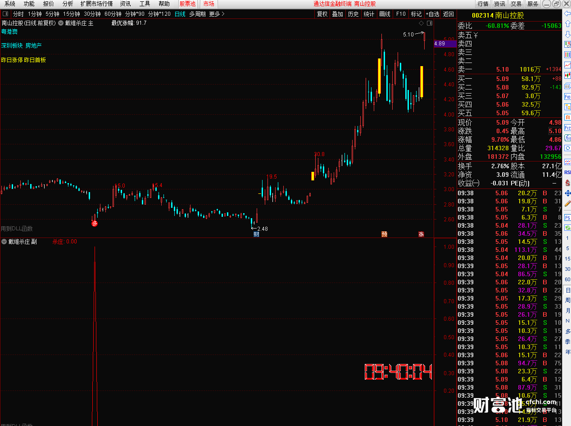Expand the 更多 periods menu
The image size is (571, 426).
217,14
